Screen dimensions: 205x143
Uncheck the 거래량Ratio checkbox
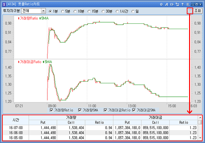[x=51, y=110]
